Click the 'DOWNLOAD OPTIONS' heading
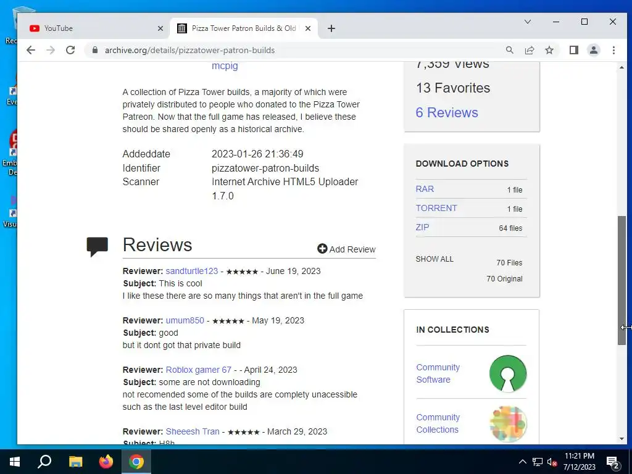This screenshot has height=474, width=632. 462,164
